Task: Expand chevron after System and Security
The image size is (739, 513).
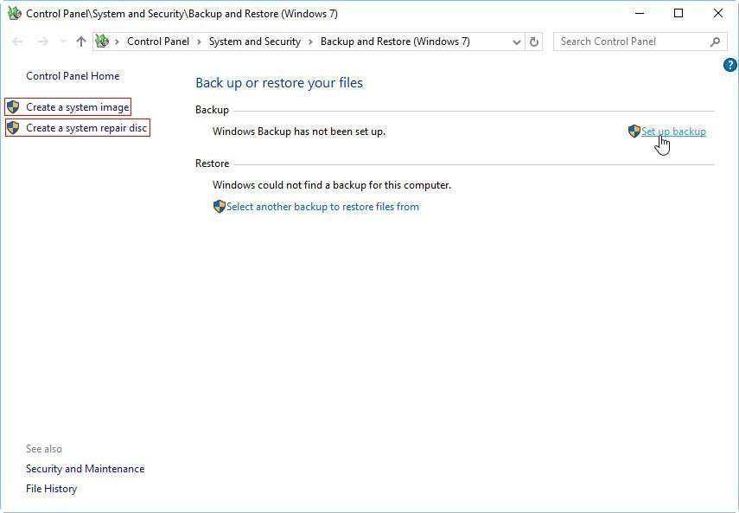Action: coord(310,42)
